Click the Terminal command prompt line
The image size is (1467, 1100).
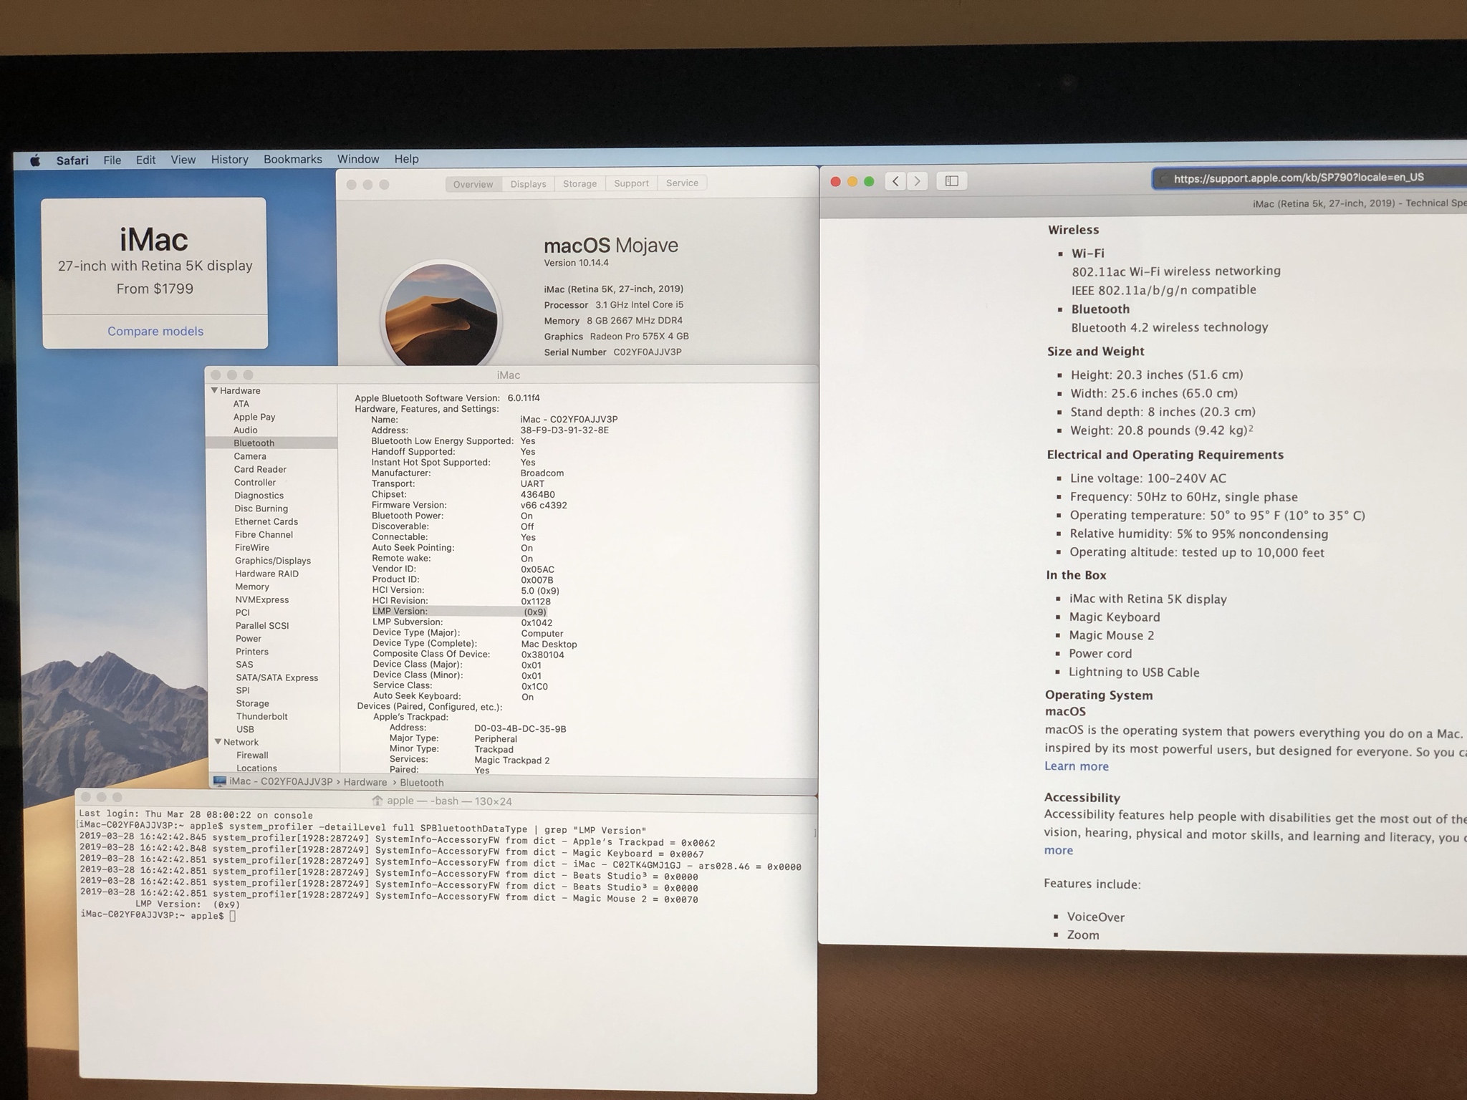click(158, 916)
